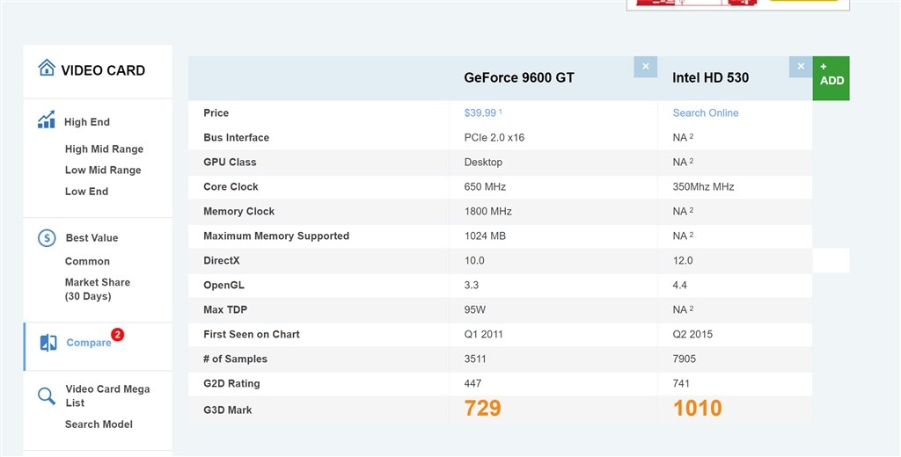
Task: Open Low Mid Range list
Action: point(103,170)
